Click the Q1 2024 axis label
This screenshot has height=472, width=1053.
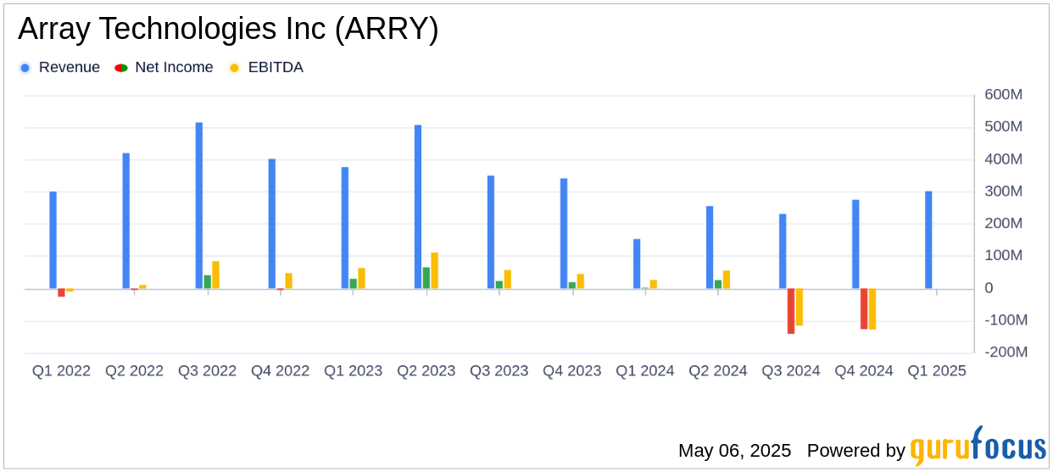[x=644, y=371]
